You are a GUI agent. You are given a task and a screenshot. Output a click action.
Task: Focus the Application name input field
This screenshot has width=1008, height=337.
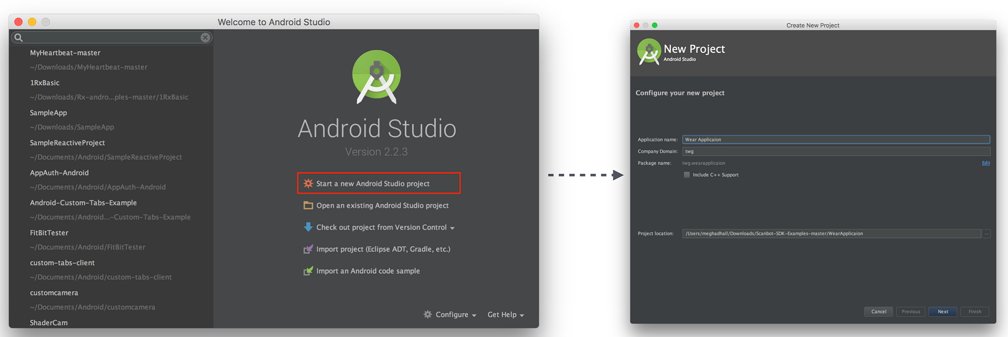pyautogui.click(x=836, y=140)
